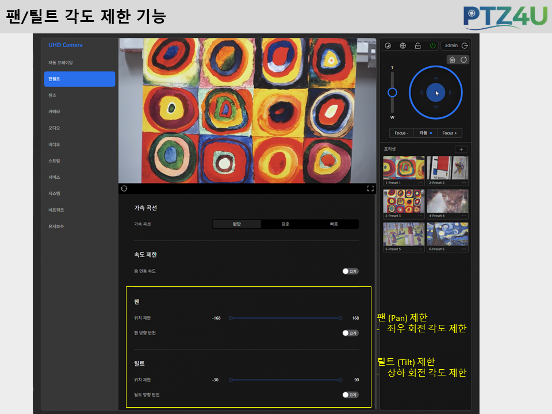Open 서비스 sidebar menu item
Image resolution: width=552 pixels, height=414 pixels.
79,177
